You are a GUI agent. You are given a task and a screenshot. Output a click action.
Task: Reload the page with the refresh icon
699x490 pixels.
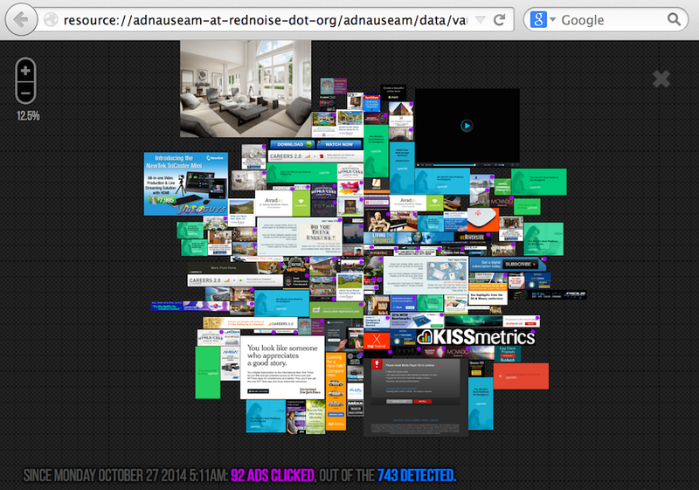click(499, 19)
